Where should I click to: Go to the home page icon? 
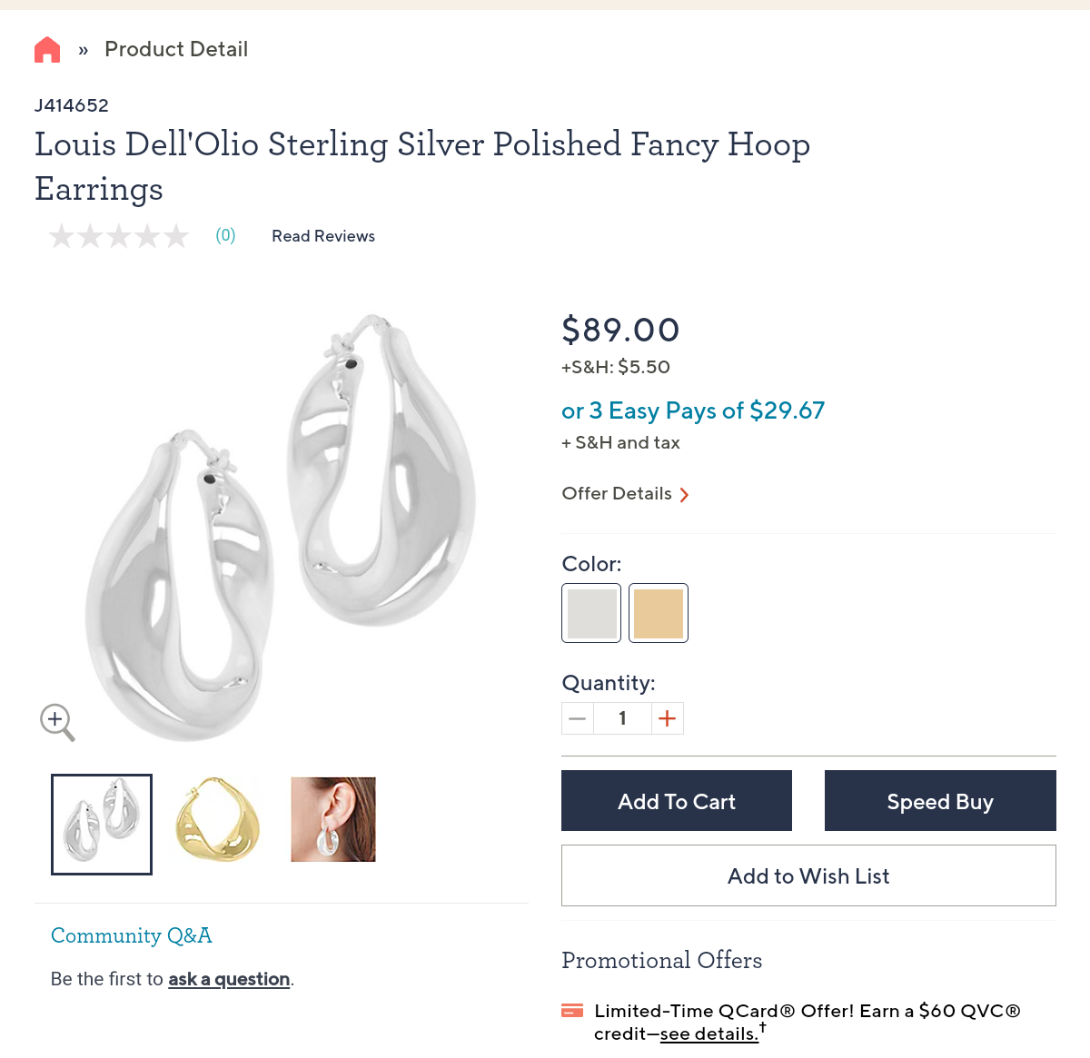(47, 50)
